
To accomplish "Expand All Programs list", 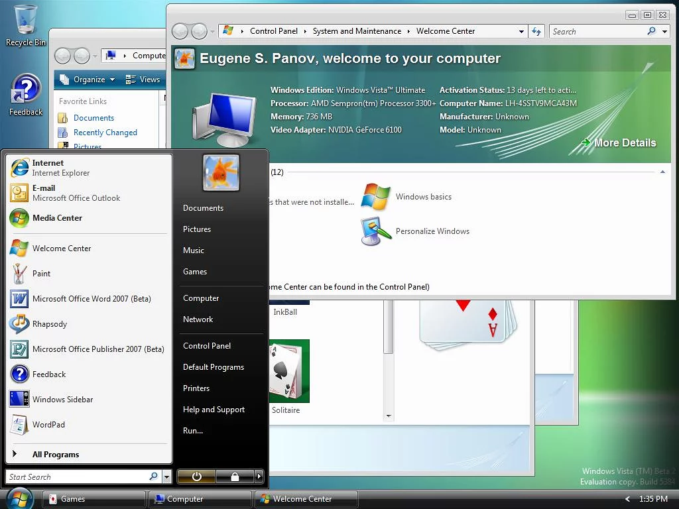I will point(55,455).
